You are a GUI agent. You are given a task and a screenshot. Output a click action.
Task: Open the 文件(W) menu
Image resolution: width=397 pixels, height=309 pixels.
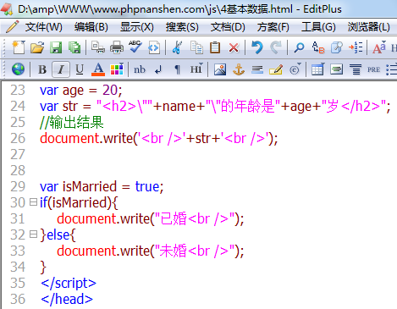[43, 27]
